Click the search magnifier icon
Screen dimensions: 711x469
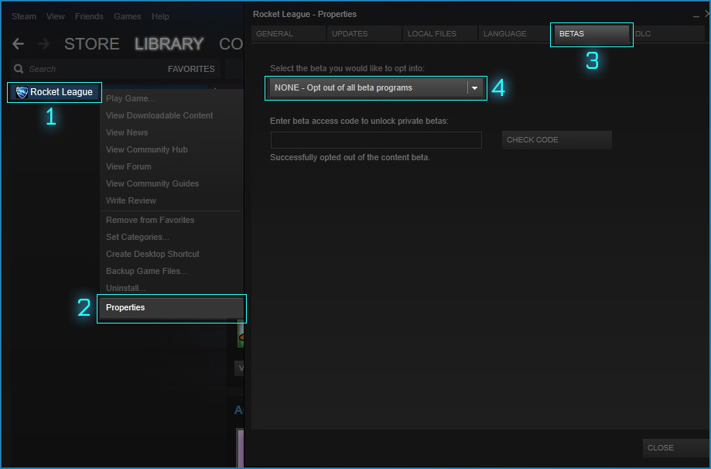(x=19, y=69)
